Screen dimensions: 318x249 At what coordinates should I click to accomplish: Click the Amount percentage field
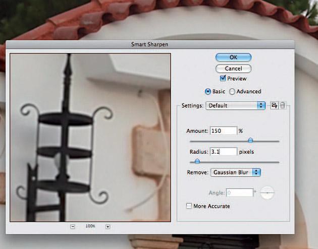(x=224, y=131)
